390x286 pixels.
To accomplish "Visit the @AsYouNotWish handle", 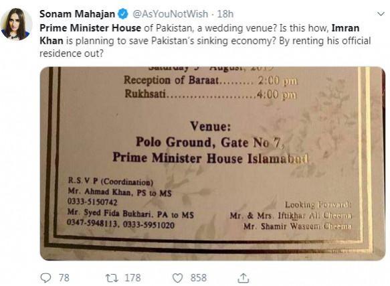I will [170, 14].
